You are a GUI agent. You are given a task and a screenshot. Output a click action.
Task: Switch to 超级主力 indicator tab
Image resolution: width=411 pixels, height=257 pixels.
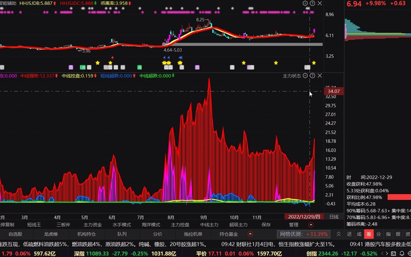[x=238, y=225]
